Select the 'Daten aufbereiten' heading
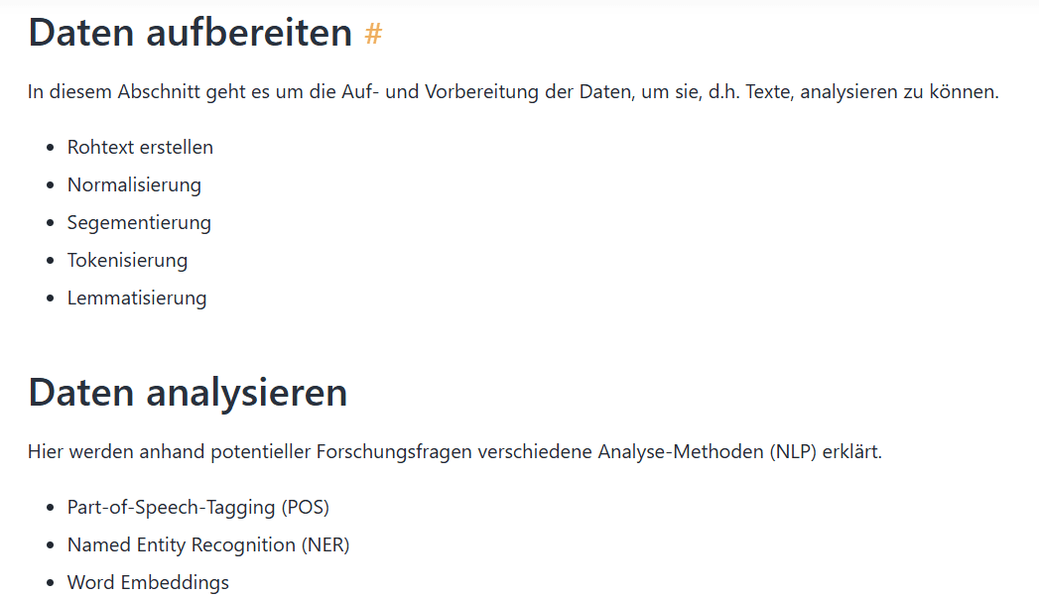The width and height of the screenshot is (1039, 598). click(x=191, y=32)
